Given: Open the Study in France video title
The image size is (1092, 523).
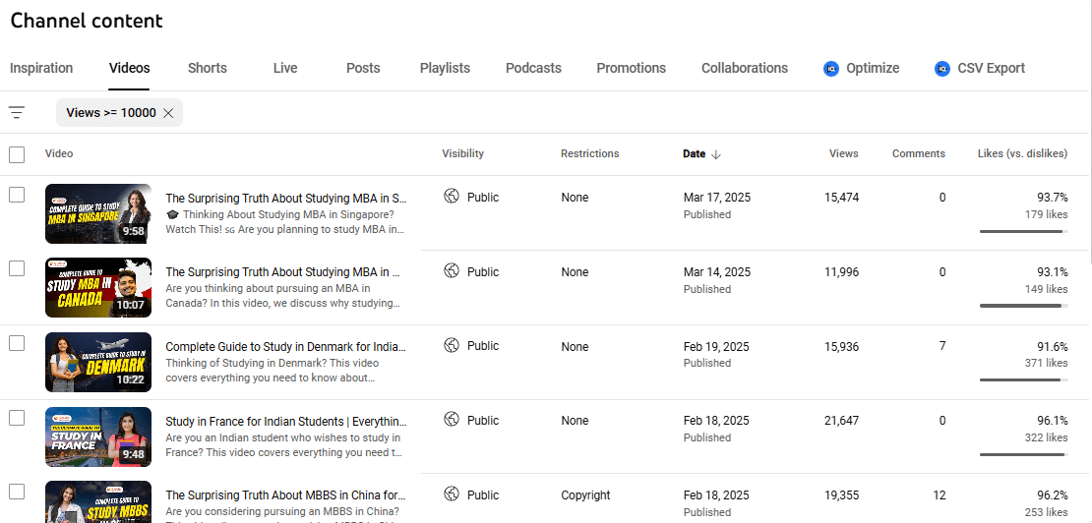Looking at the screenshot, I should (285, 422).
